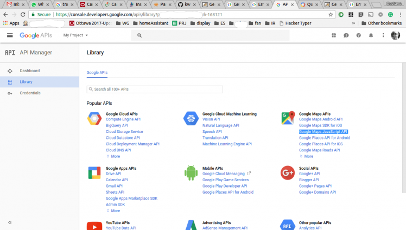Show hidden bookmarks with the chevron
406x230 pixels.
(353, 23)
